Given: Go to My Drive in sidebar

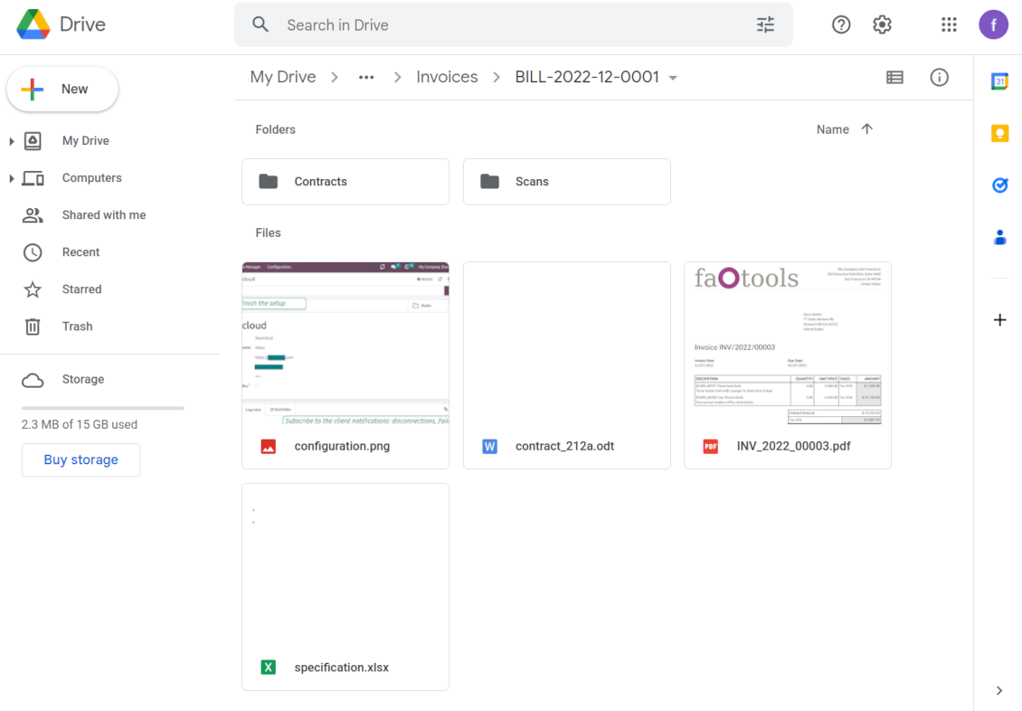Looking at the screenshot, I should [x=85, y=141].
